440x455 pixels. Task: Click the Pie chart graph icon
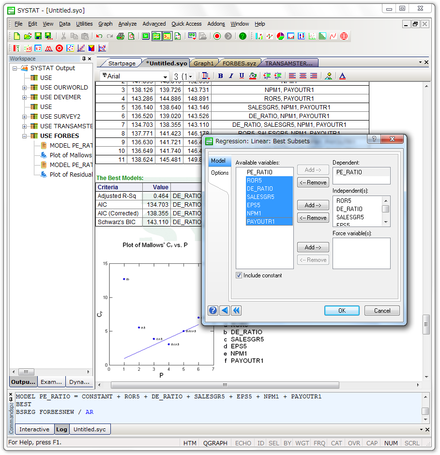[280, 36]
